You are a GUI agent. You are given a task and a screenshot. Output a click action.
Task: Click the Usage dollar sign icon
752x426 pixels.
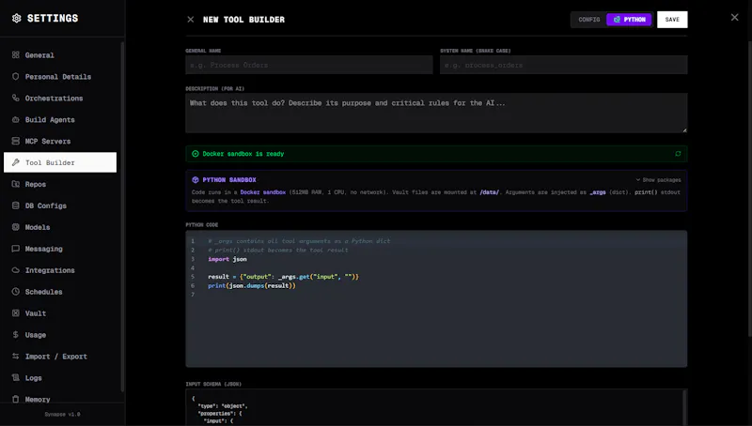point(16,335)
